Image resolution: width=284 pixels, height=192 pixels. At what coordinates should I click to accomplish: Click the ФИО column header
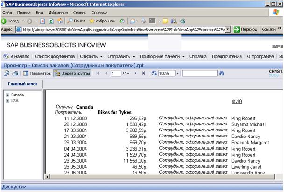coord(237,101)
